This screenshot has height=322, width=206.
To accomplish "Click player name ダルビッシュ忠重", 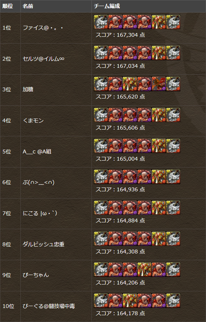I will point(43,244).
